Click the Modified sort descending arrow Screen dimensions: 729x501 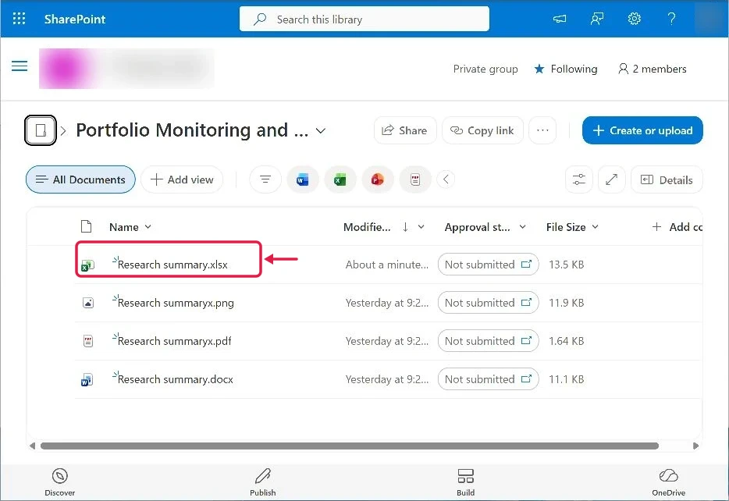[x=405, y=227]
